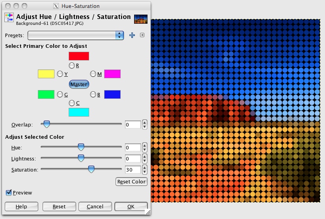Click the dotted image canvas preview
The image size is (325, 219).
point(235,111)
